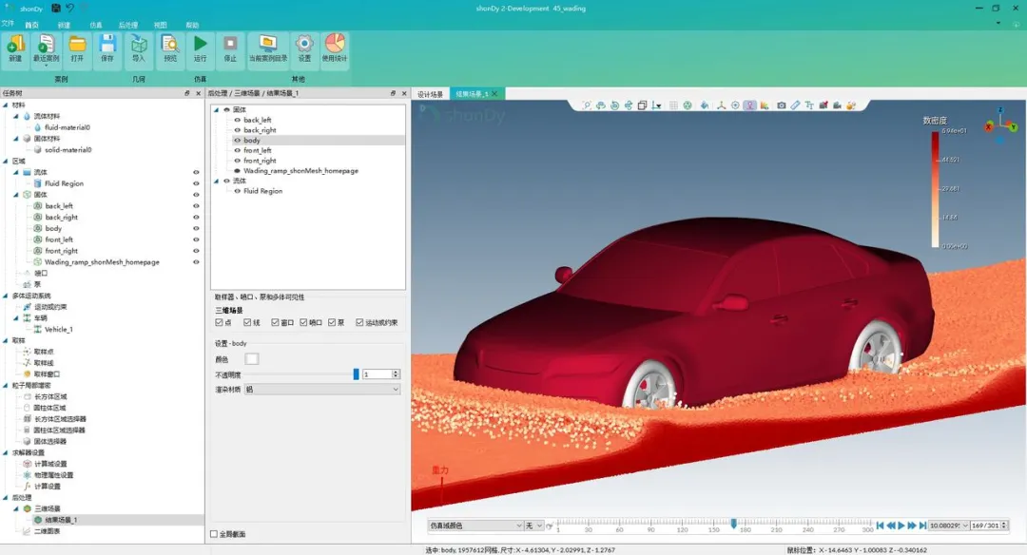Open the 后处理 menu tab
This screenshot has height=555, width=1027.
pos(127,25)
